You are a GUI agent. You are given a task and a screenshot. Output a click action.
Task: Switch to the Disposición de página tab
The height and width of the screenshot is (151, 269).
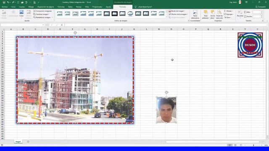[46, 7]
